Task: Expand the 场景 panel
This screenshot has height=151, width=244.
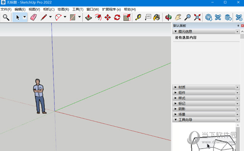Action: (x=176, y=114)
